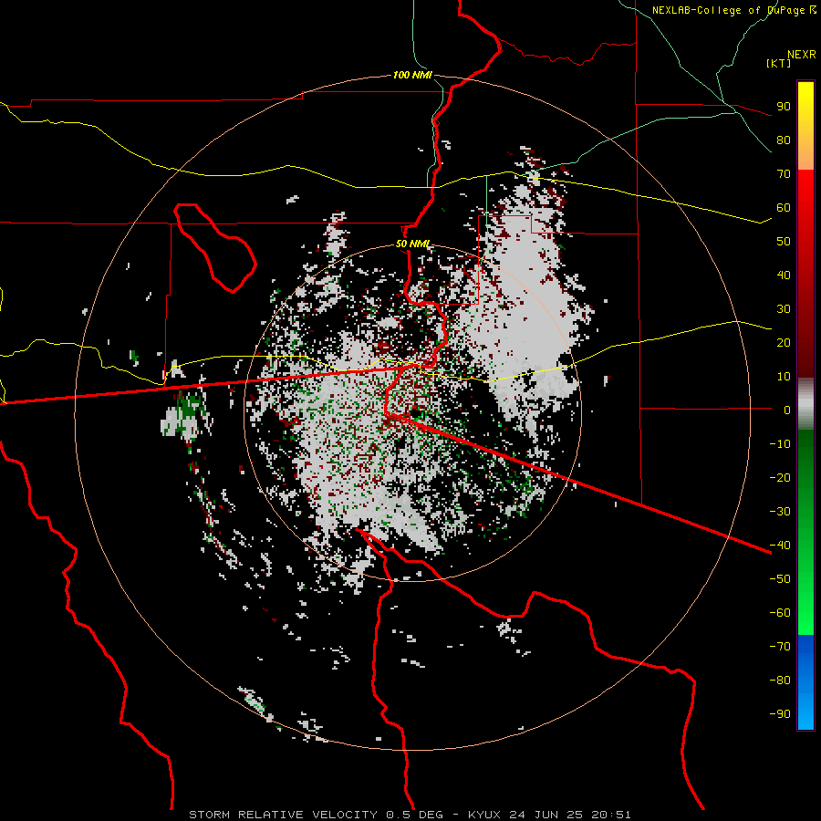Click the NEXR label above the color scale

click(x=802, y=55)
